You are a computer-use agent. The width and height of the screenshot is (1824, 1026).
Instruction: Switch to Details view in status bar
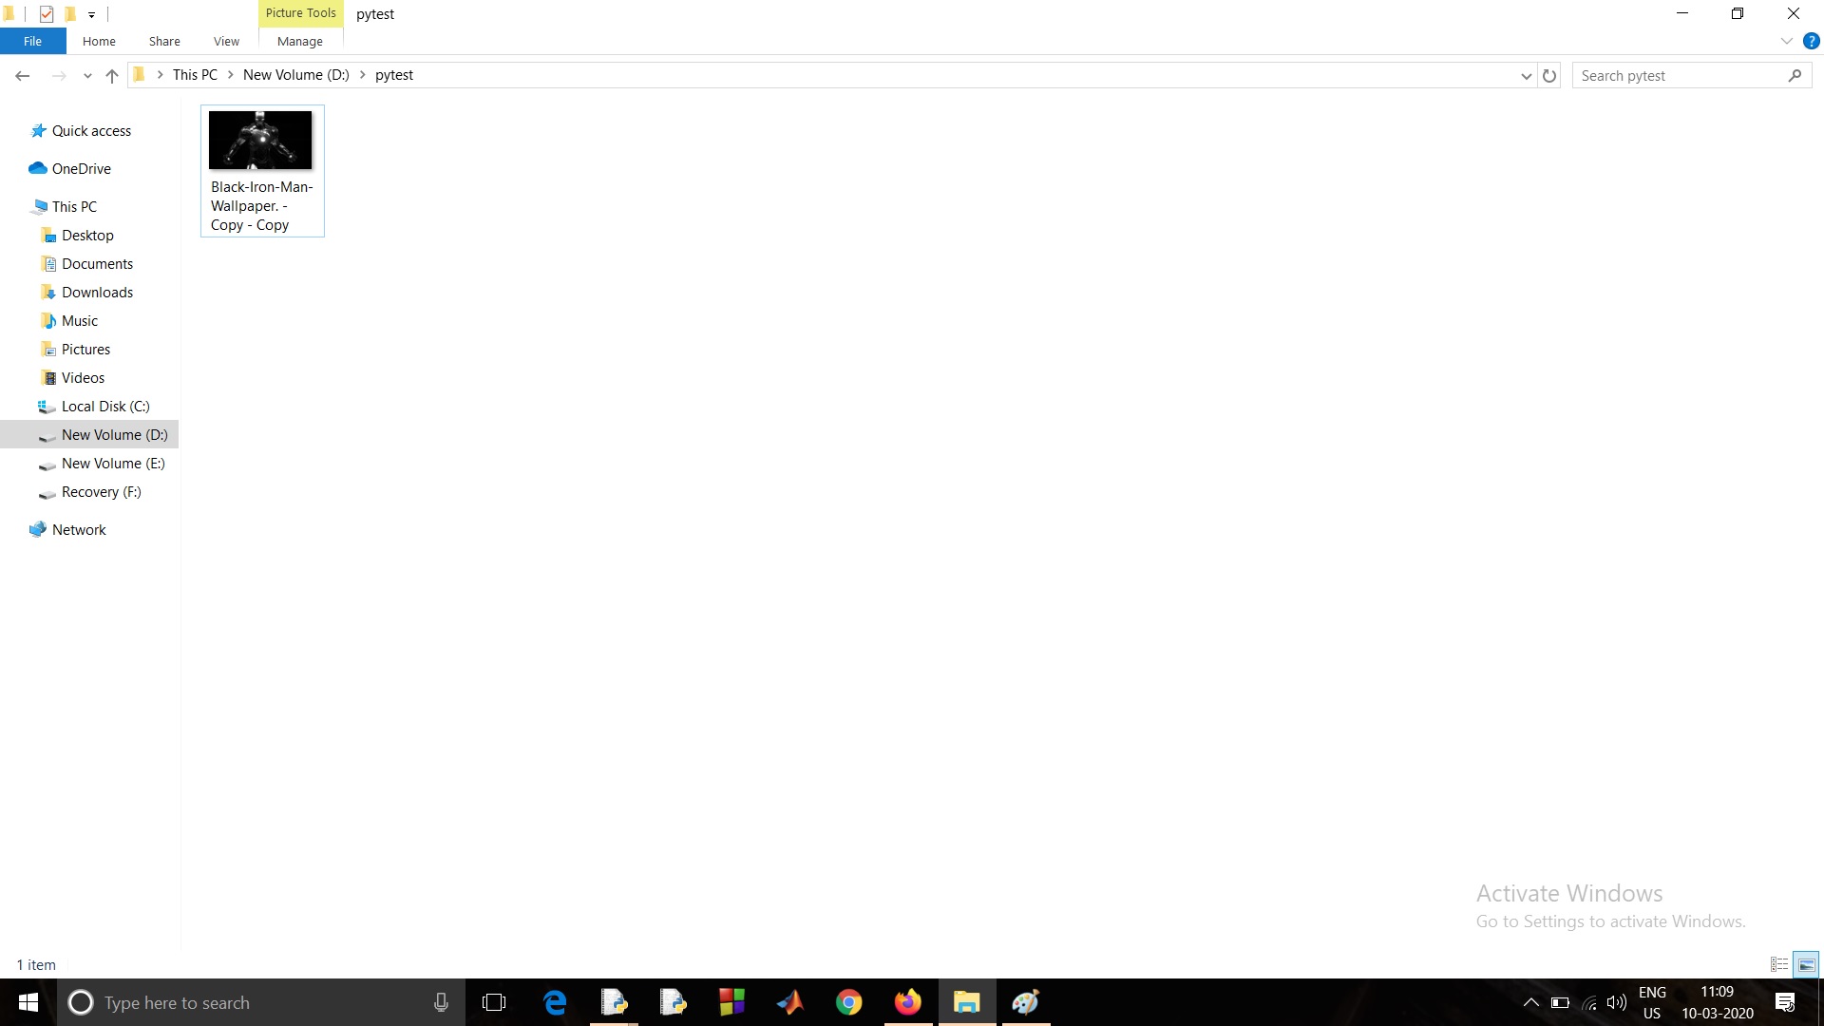[x=1779, y=964]
